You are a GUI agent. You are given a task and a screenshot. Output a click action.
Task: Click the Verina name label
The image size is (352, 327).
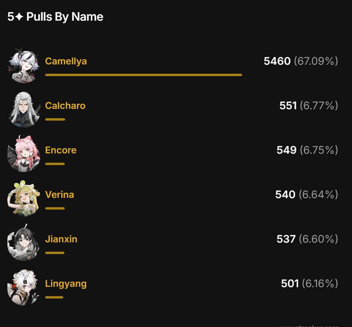coord(60,195)
